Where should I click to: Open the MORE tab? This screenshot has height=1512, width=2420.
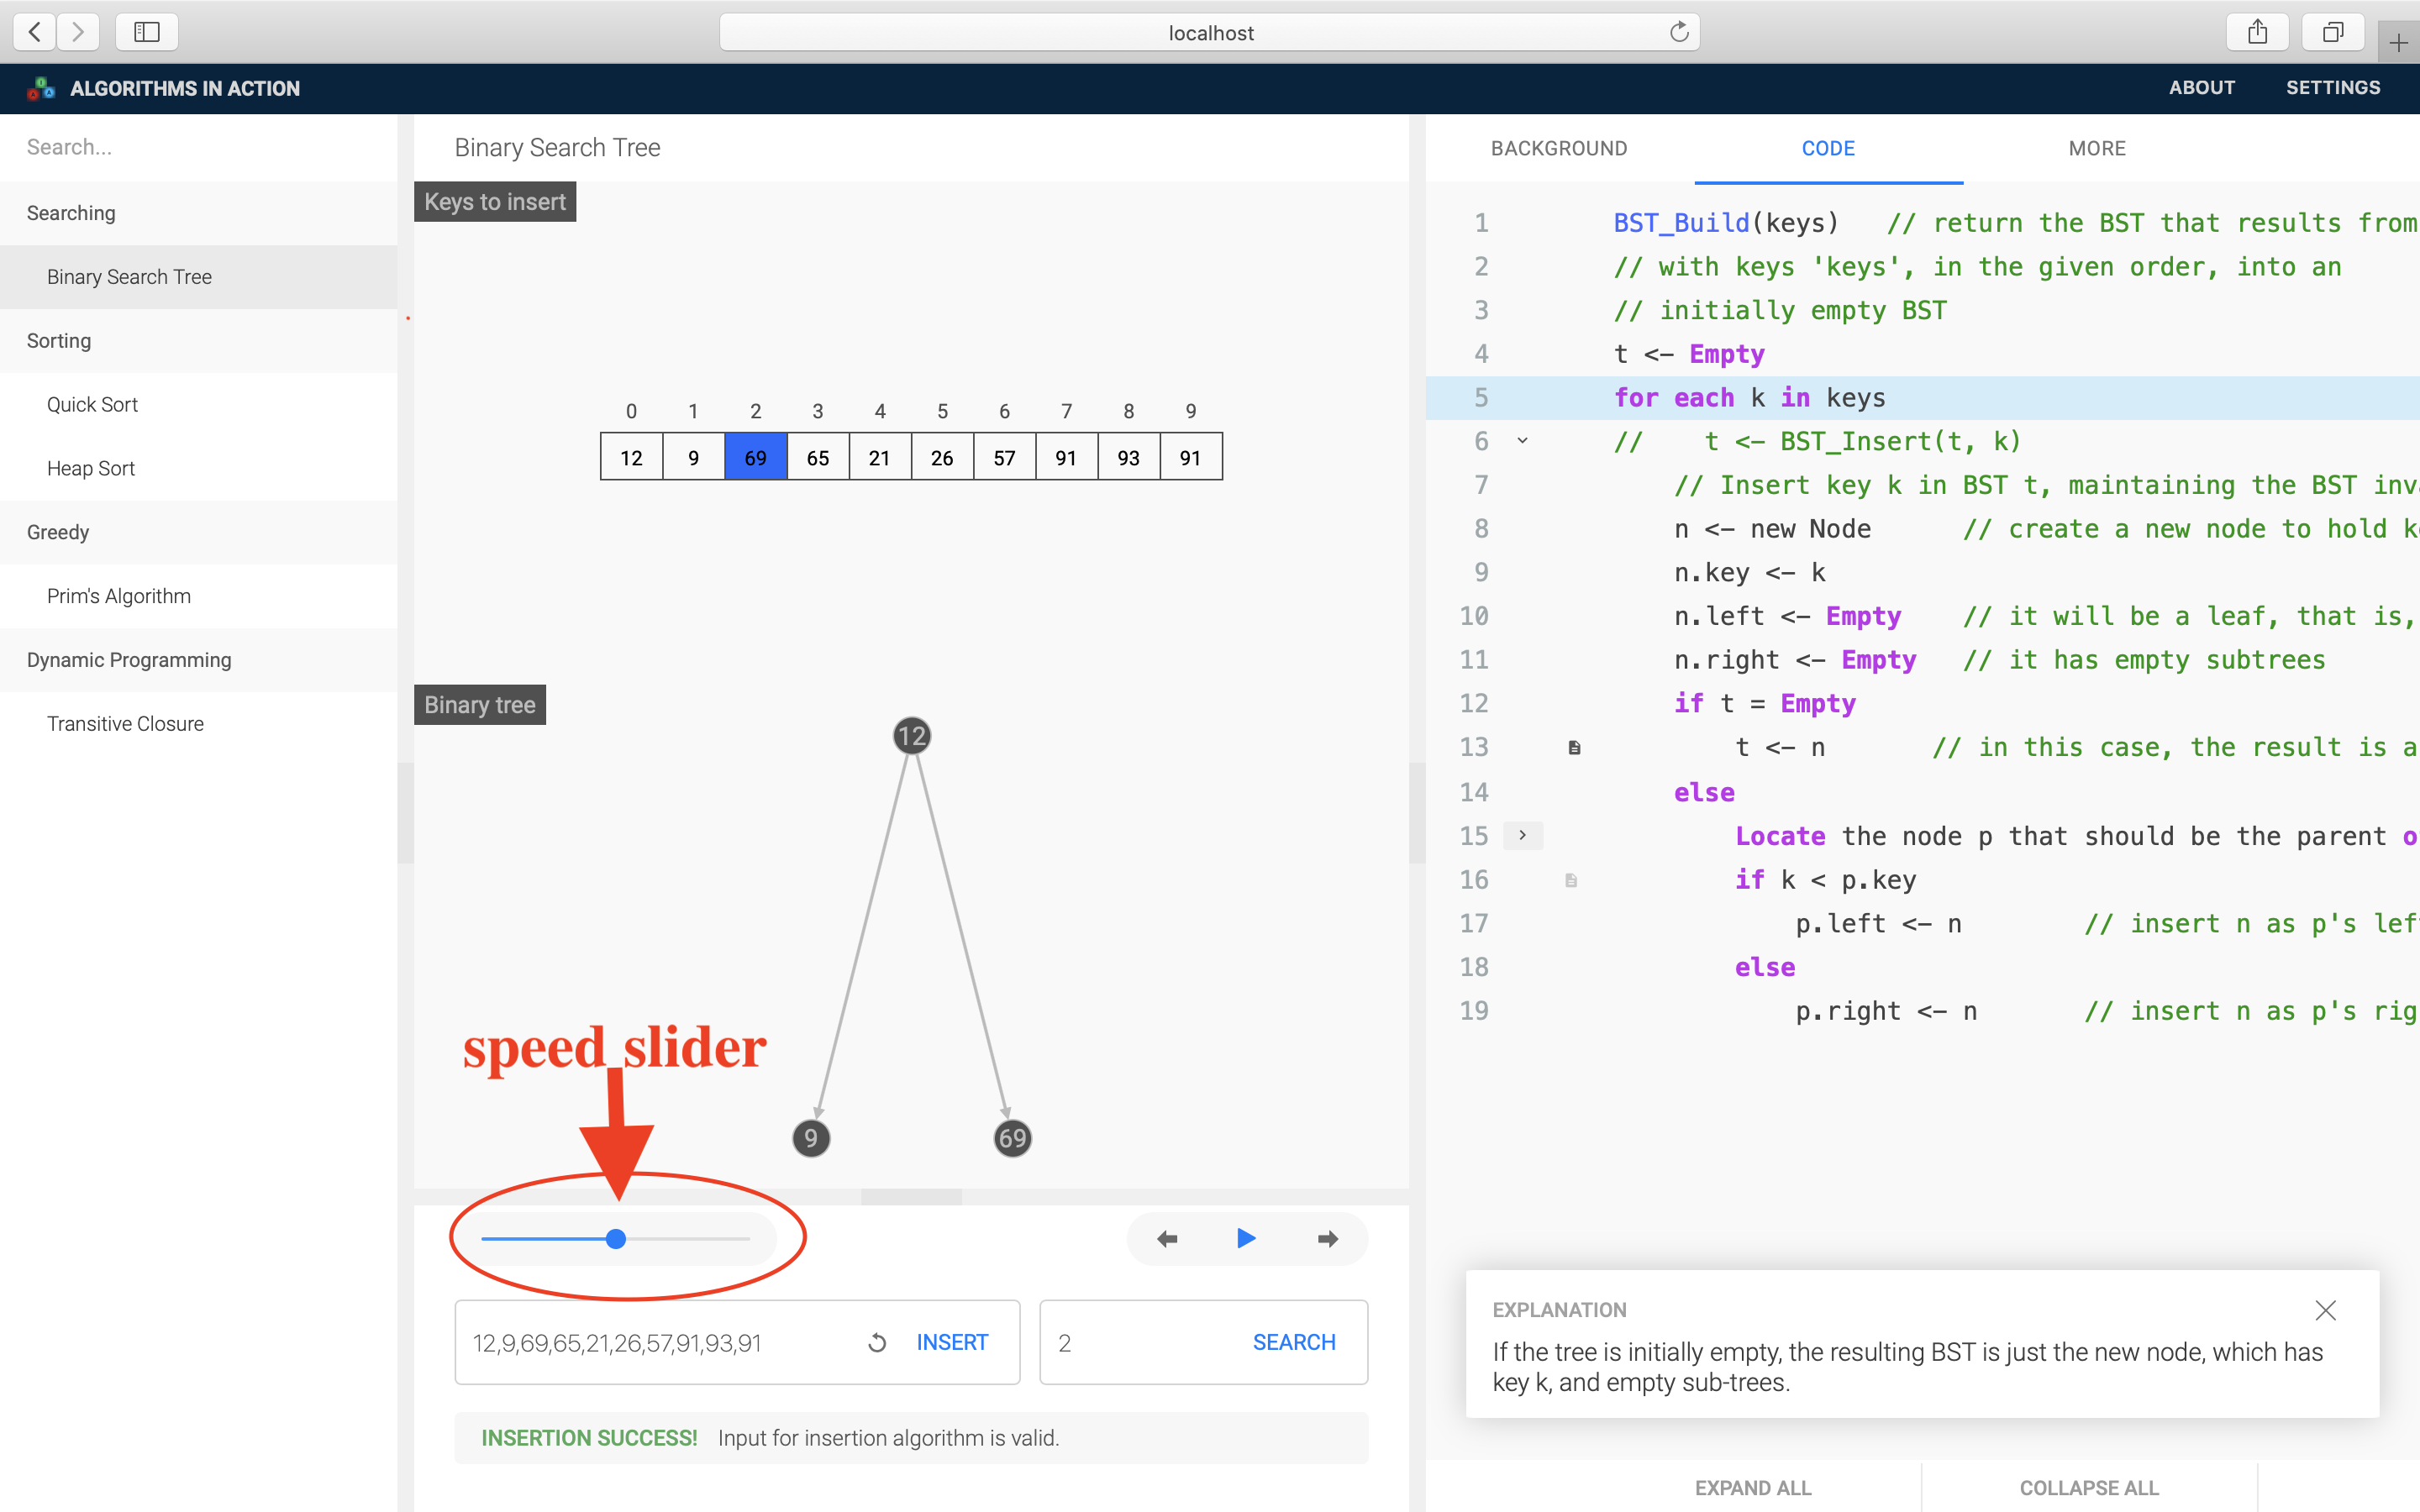[x=2096, y=148]
